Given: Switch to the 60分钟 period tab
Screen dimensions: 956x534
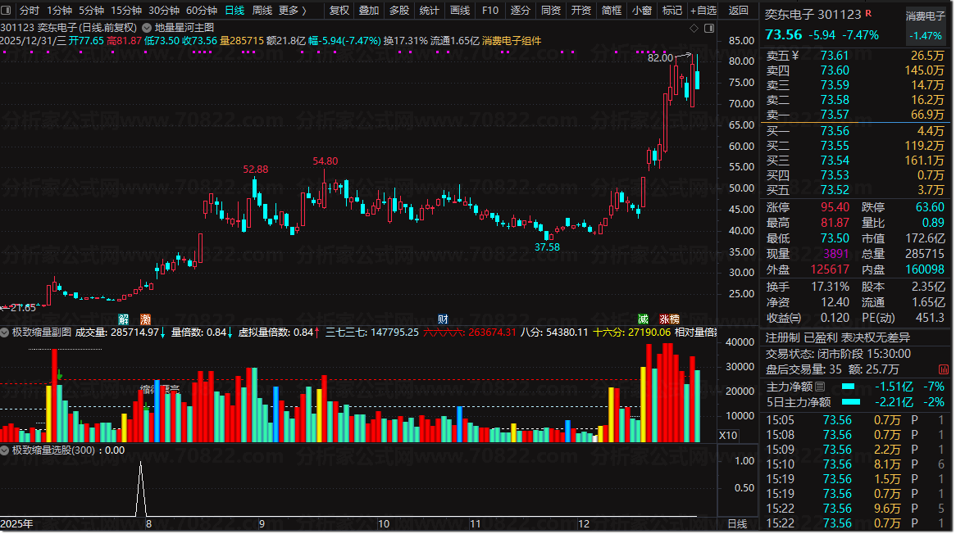Looking at the screenshot, I should 202,11.
